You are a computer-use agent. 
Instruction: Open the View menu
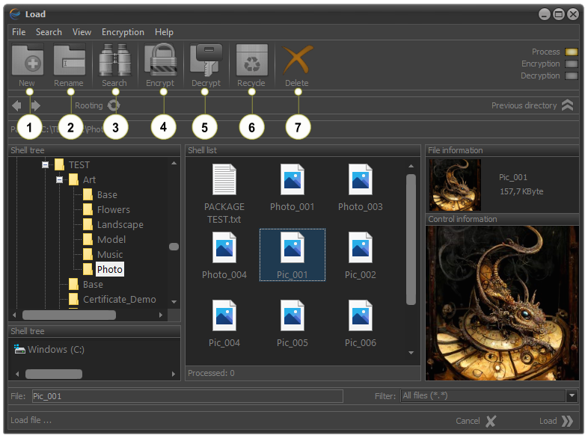[x=82, y=32]
